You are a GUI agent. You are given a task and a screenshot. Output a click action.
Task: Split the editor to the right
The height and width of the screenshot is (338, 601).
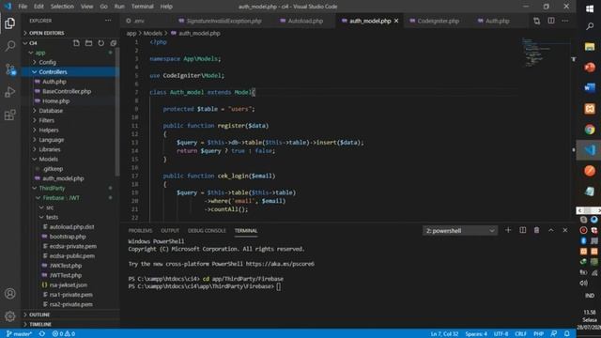click(x=551, y=21)
